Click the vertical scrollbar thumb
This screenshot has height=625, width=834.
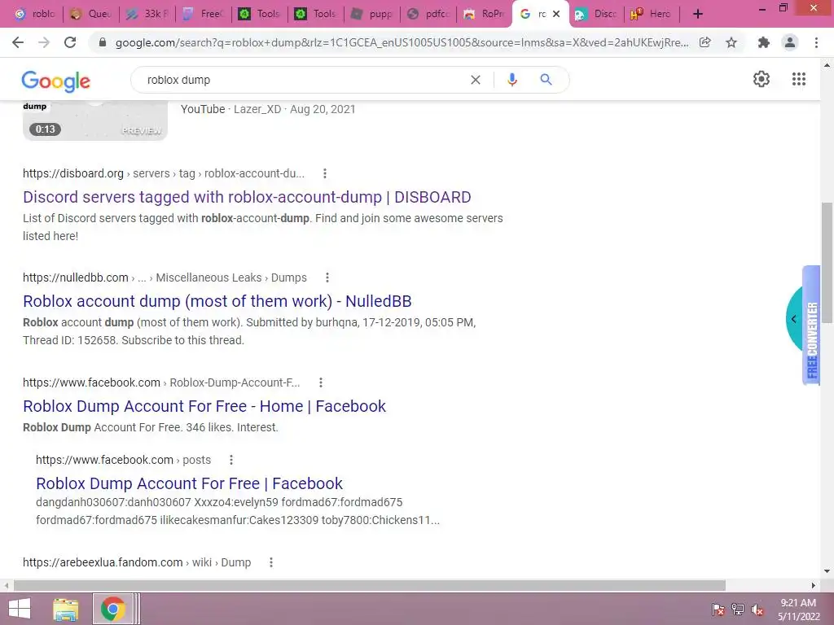click(x=827, y=263)
